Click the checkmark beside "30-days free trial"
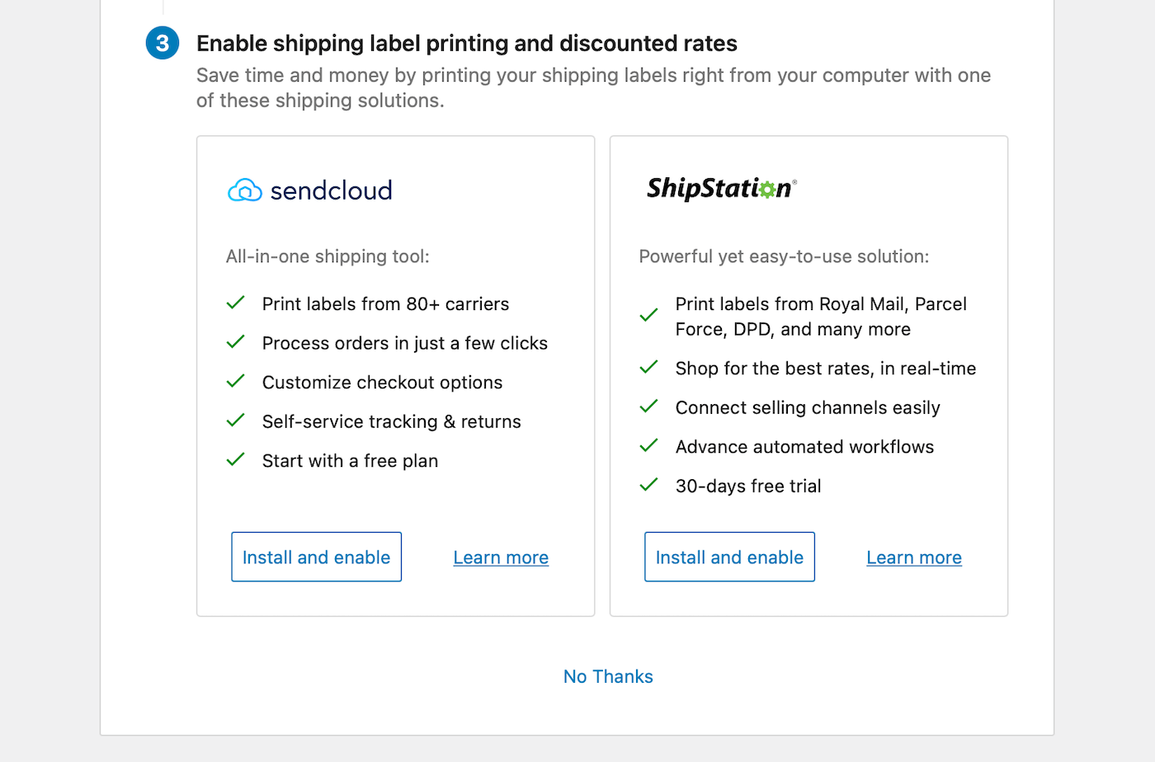The image size is (1155, 762). point(649,484)
